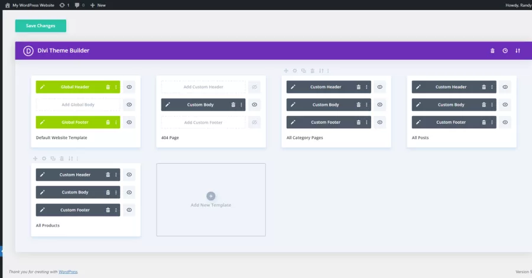Toggle disabled eye for 404 Page footer

click(x=254, y=122)
